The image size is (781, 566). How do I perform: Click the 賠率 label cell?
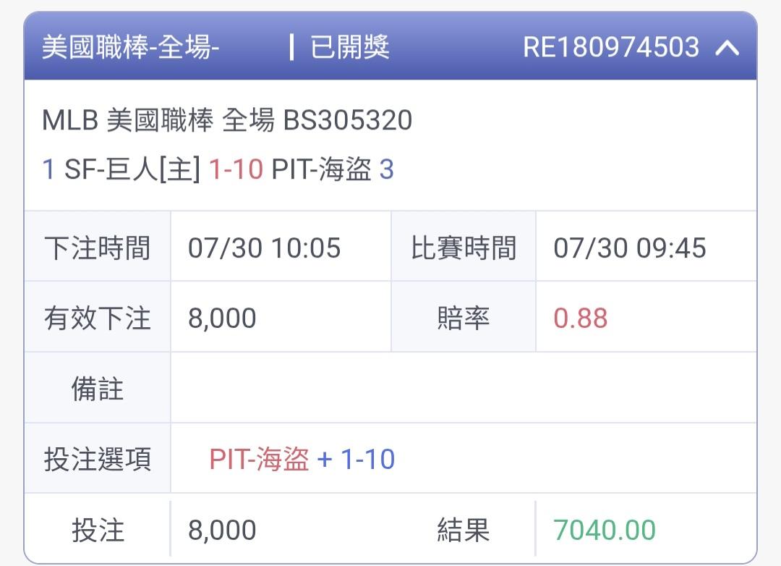click(464, 317)
